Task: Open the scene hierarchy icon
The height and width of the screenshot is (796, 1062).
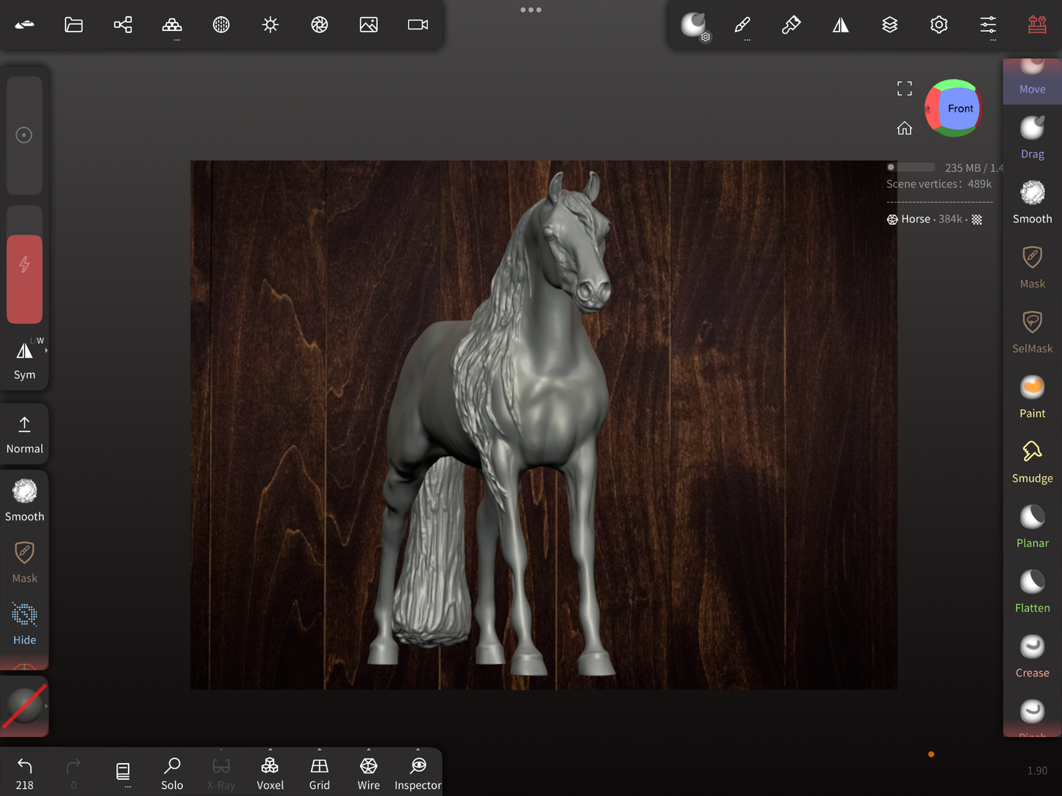Action: click(123, 25)
